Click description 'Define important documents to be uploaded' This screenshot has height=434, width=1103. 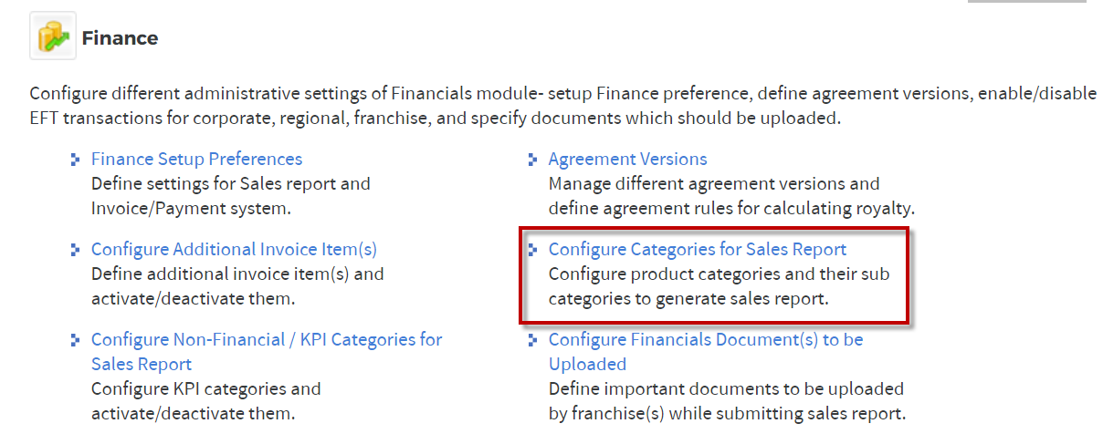tap(727, 400)
